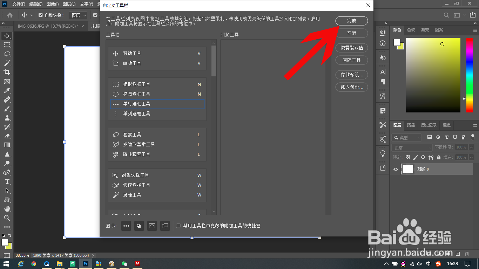Open the 文件(F) menu

click(19, 4)
